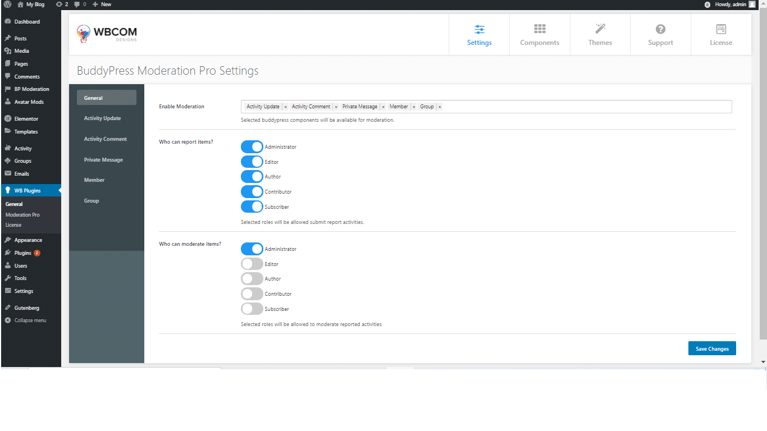Click the BP Moderation flag icon
Viewport: 767px width, 431px height.
(8, 89)
